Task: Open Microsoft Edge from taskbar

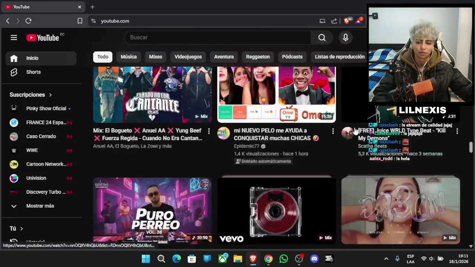Action: [177, 258]
